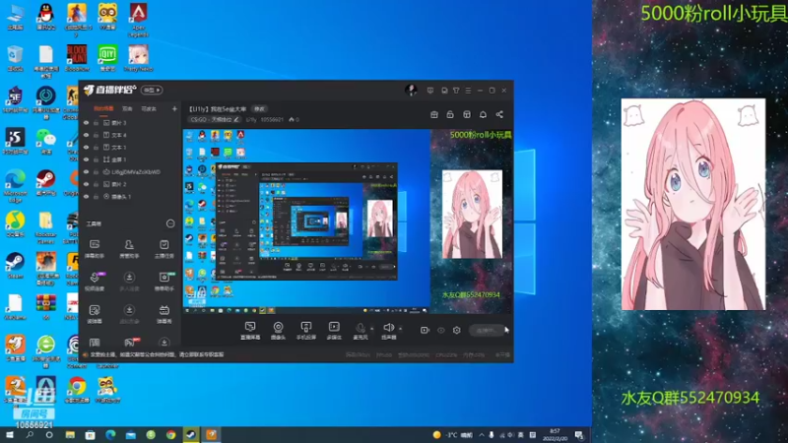Viewport: 788px width, 443px height.
Task: Open the hamburger menu in title bar
Action: click(x=468, y=91)
